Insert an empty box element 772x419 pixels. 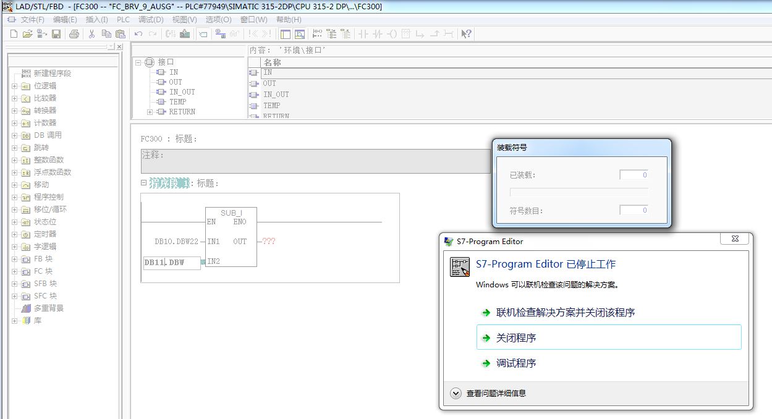coord(406,34)
